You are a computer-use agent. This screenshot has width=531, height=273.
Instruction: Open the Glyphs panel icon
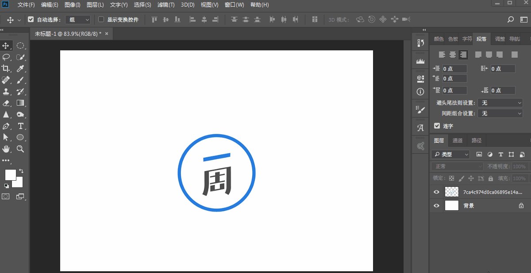[x=420, y=128]
